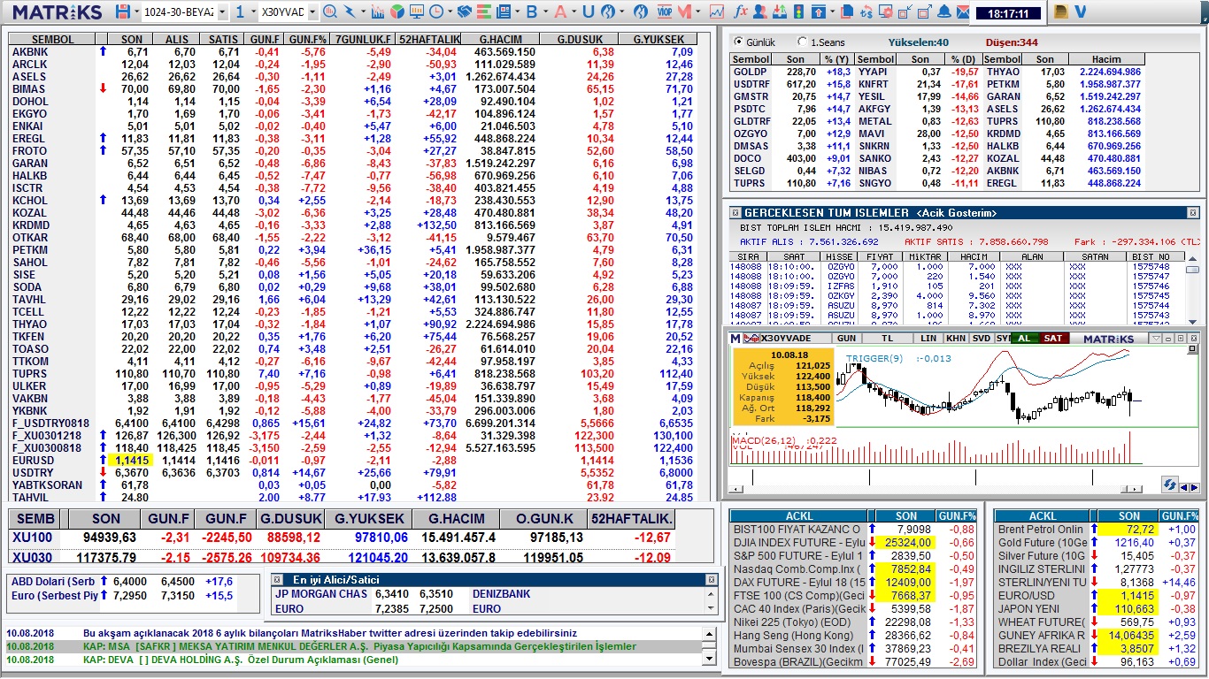The width and height of the screenshot is (1209, 679).
Task: Click the user accounts people icon
Action: click(x=759, y=11)
